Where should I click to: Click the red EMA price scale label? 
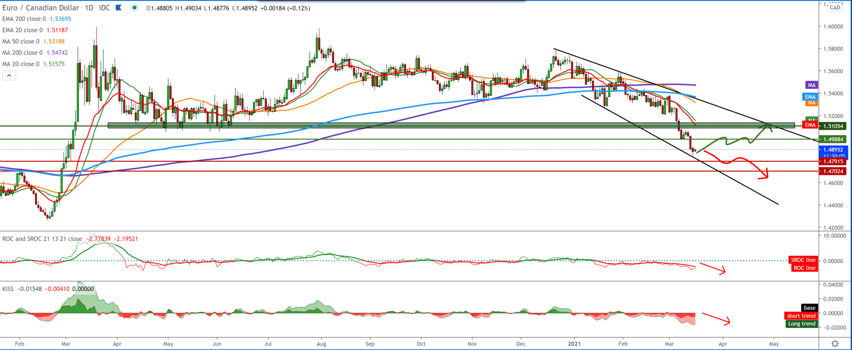coord(810,125)
